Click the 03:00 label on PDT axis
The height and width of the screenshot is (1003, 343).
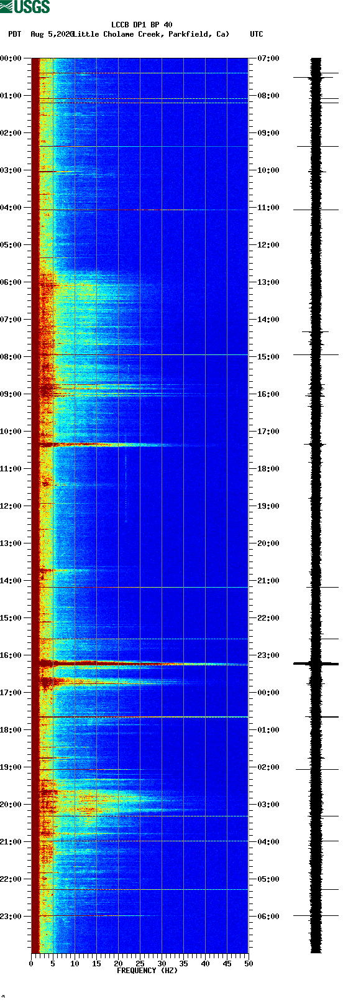[x=11, y=170]
